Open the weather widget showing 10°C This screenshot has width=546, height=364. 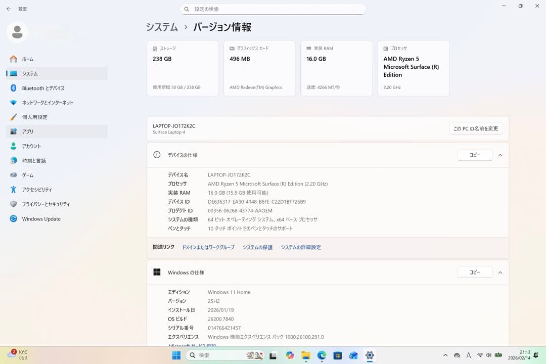pyautogui.click(x=18, y=355)
